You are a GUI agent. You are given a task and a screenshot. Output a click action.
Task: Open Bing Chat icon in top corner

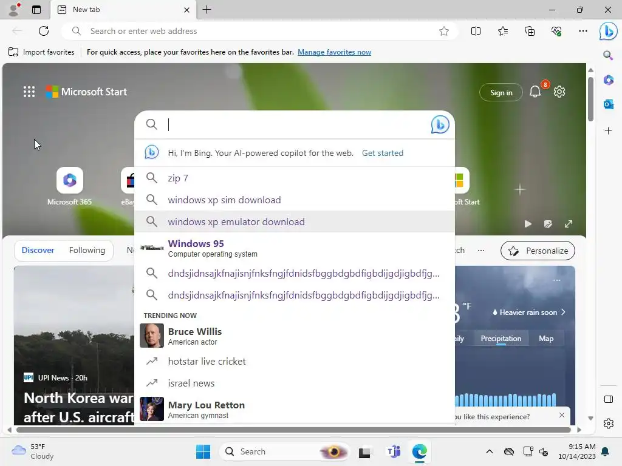608,31
